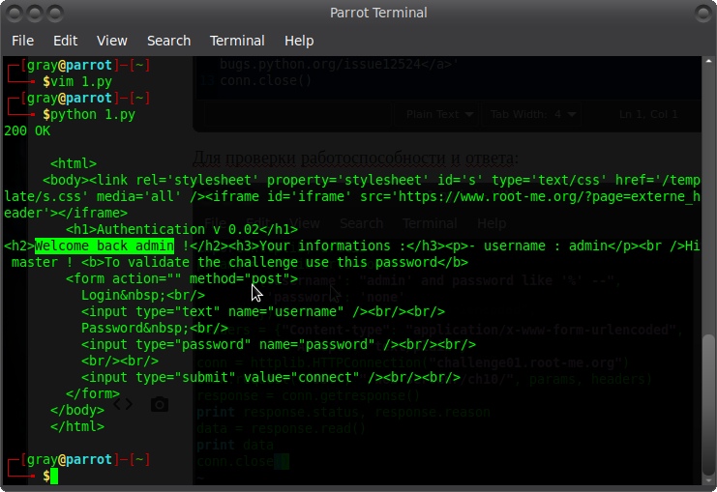Open the Help menu
This screenshot has width=717, height=492.
(299, 41)
